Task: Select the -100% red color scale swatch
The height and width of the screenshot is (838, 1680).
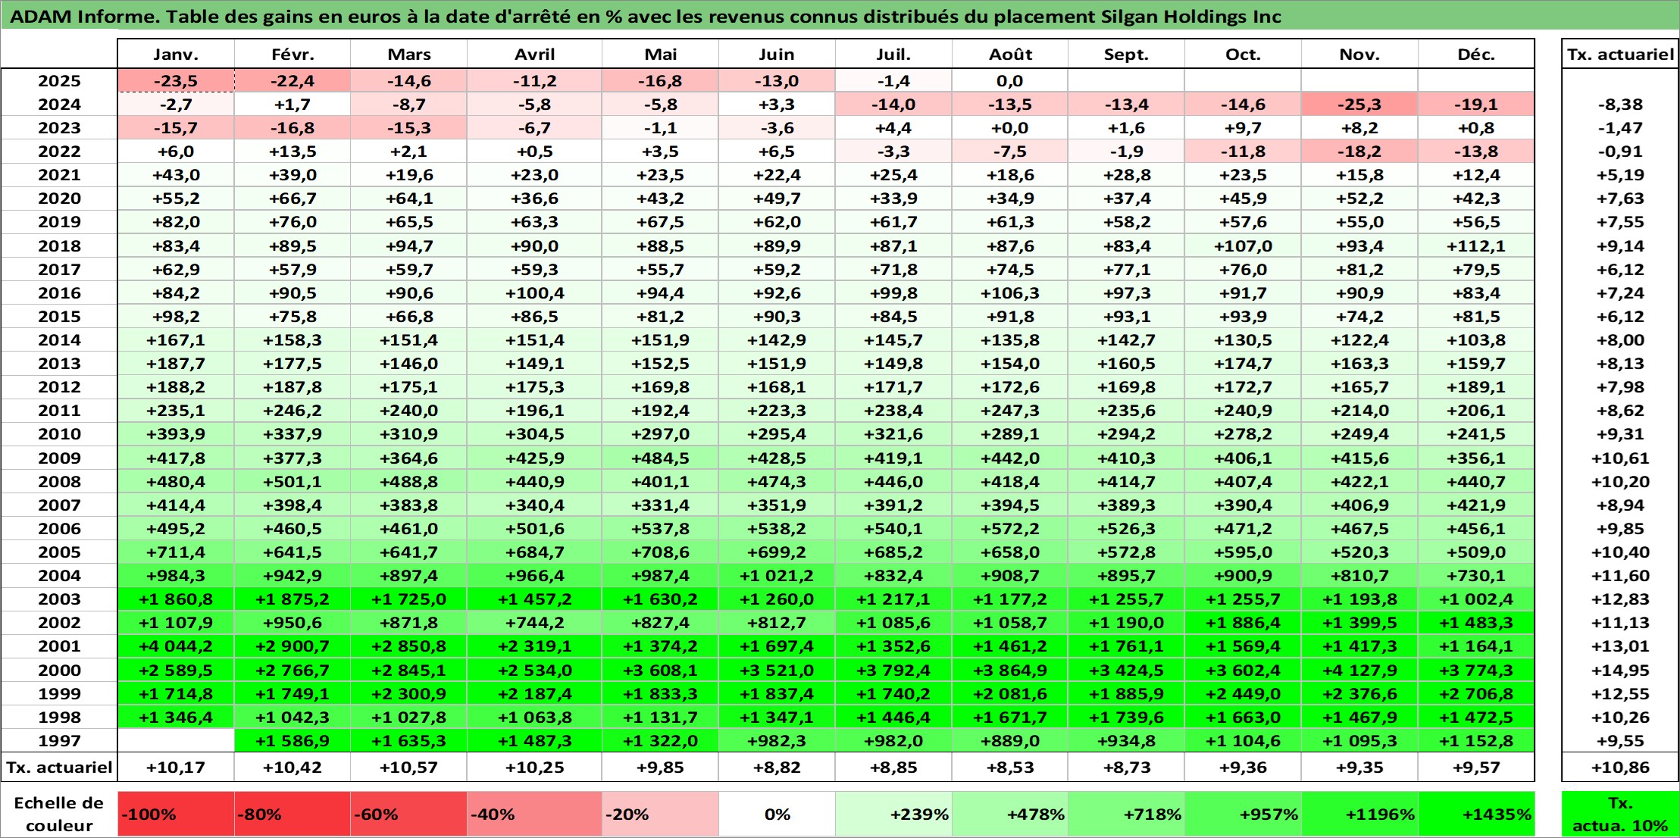Action: tap(176, 814)
